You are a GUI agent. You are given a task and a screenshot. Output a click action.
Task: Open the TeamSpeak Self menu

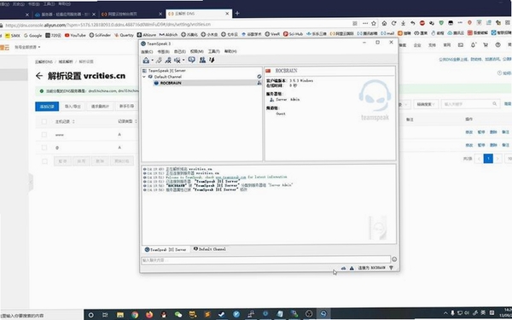[x=179, y=51]
